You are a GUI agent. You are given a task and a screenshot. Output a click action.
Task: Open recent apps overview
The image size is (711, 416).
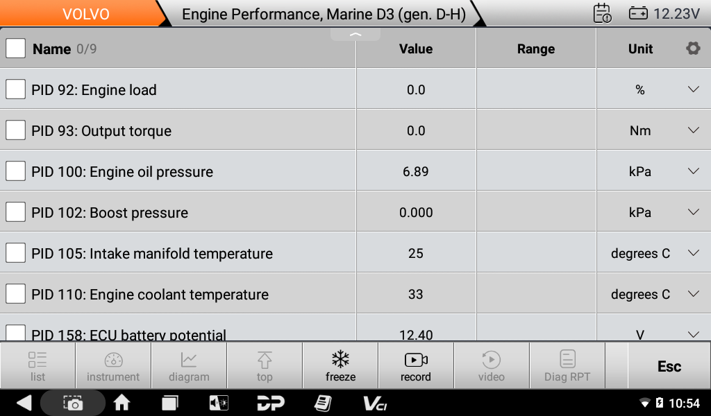tap(170, 403)
